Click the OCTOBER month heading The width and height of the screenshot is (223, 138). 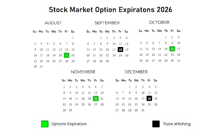(x=159, y=22)
